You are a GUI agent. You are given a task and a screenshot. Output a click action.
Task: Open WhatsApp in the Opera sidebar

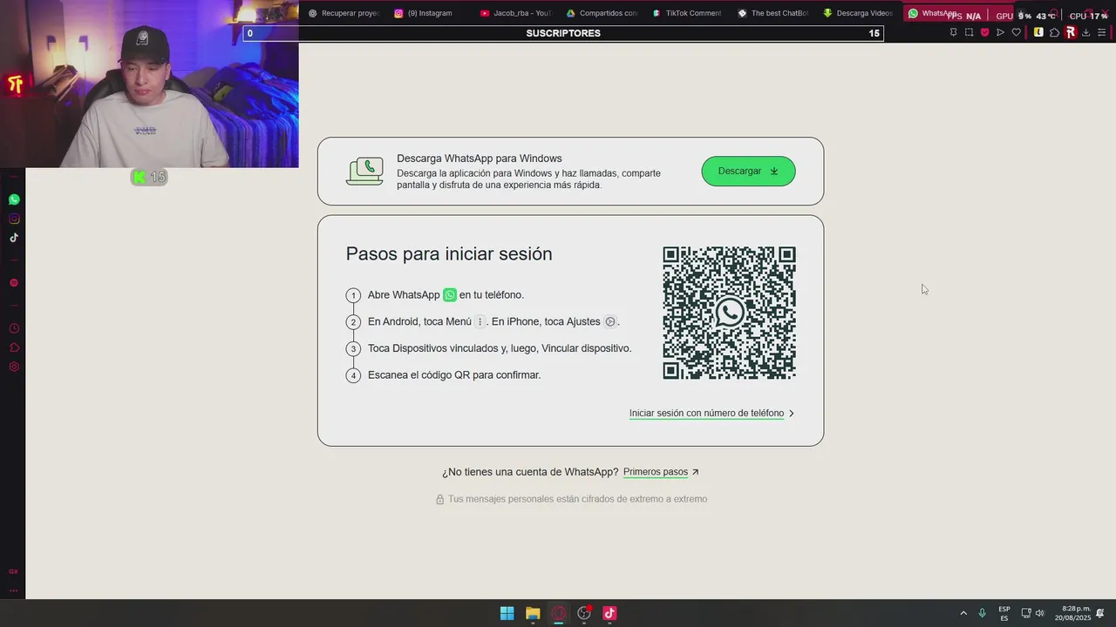tap(14, 199)
